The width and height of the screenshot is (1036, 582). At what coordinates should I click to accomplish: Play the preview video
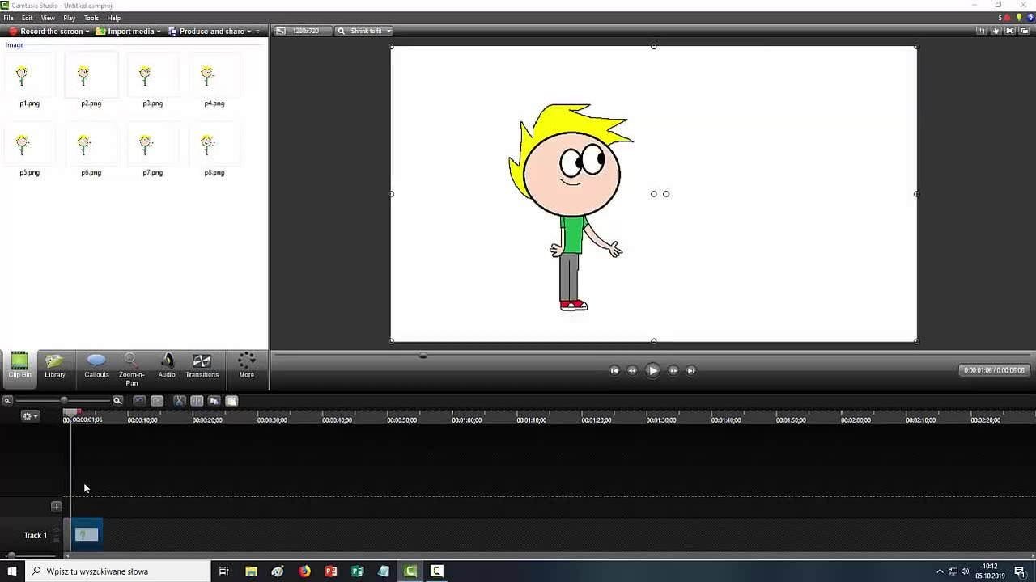[x=653, y=370]
